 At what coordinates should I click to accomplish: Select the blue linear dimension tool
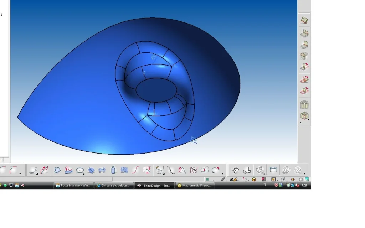[x=273, y=170]
